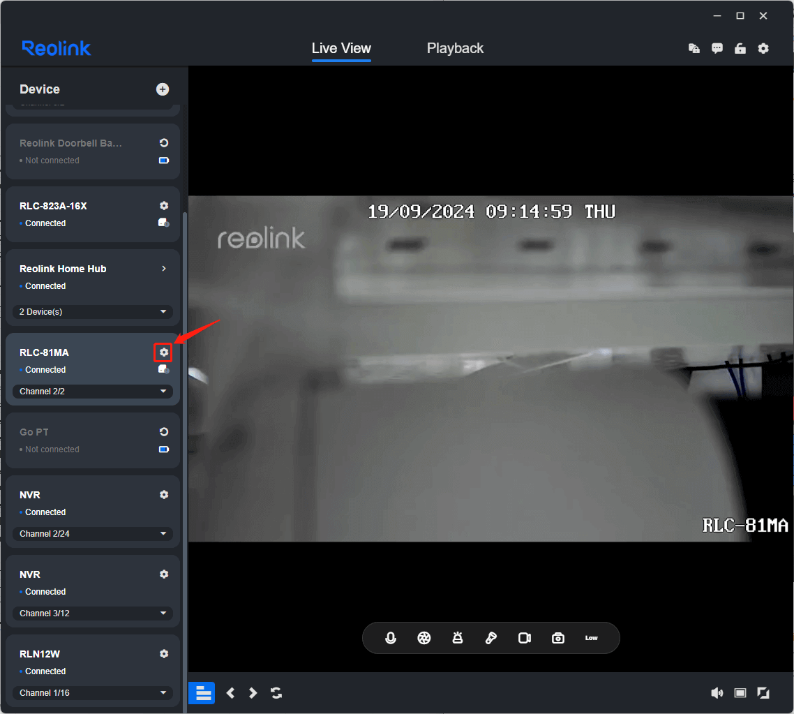This screenshot has width=794, height=714.
Task: Switch to the Playback tab
Action: pyautogui.click(x=455, y=49)
